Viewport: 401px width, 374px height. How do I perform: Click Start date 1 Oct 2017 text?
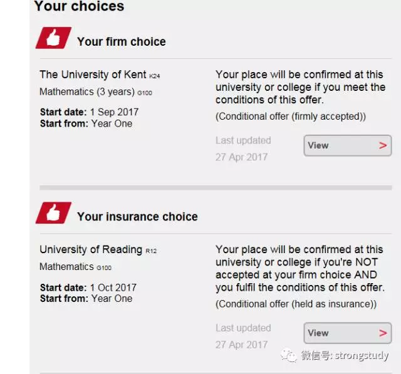[x=88, y=288]
